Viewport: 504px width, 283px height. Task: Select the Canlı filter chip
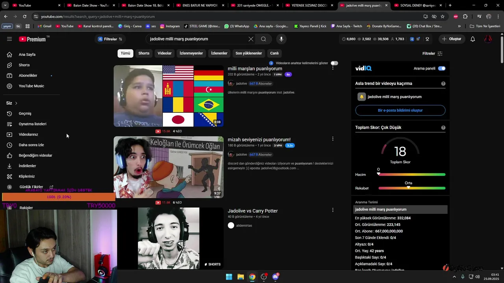[x=274, y=53]
